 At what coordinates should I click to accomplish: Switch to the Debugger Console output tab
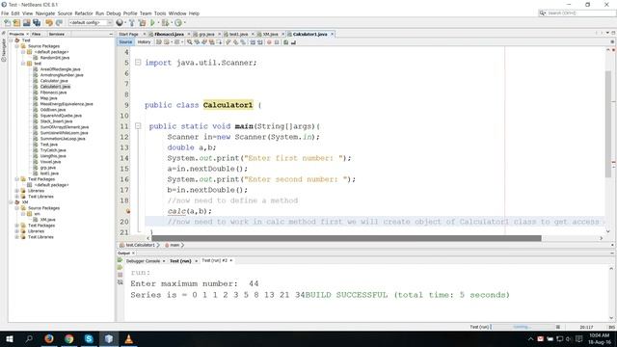tap(143, 261)
